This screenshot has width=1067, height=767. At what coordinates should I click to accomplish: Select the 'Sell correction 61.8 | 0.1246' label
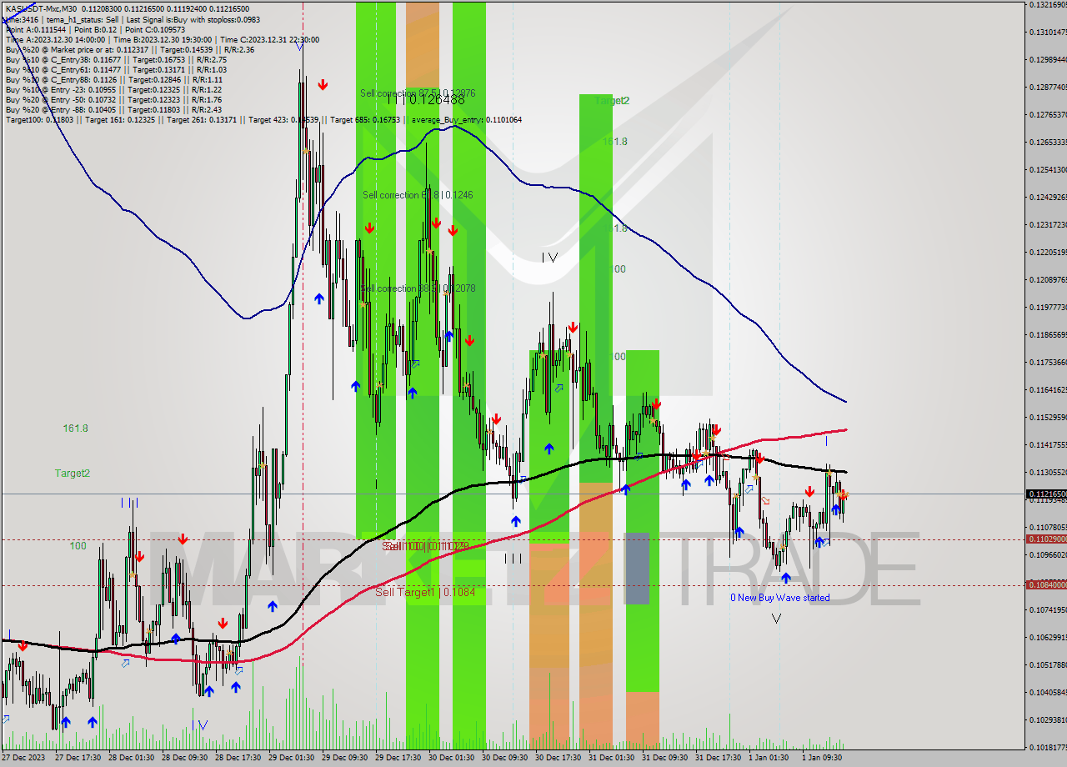418,195
